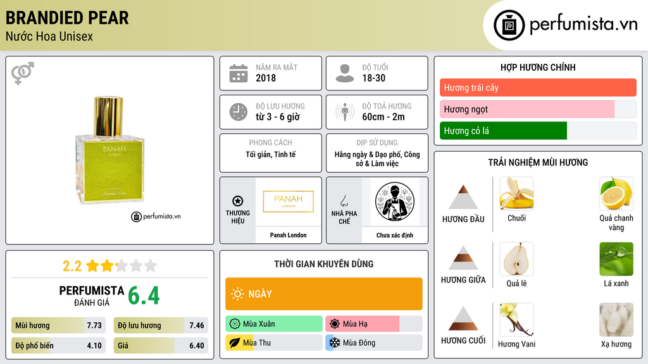The image size is (648, 364).
Task: Click the Chưa xác định perfumer label
Action: [395, 235]
